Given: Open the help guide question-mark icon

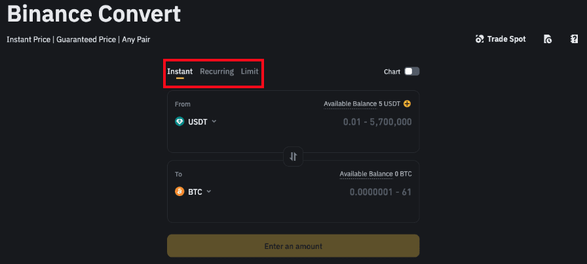Looking at the screenshot, I should (575, 39).
